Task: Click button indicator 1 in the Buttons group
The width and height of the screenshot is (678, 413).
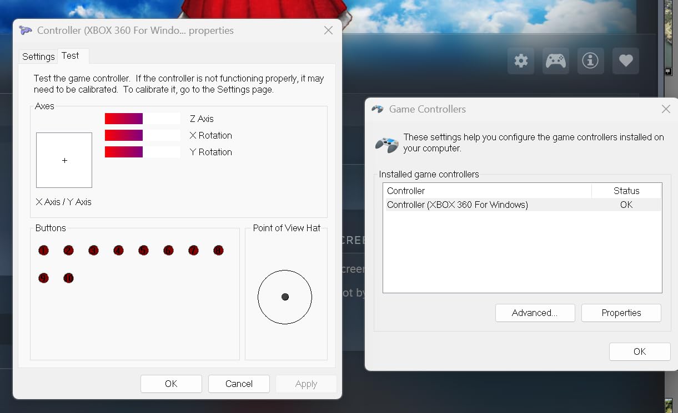Action: pos(43,251)
